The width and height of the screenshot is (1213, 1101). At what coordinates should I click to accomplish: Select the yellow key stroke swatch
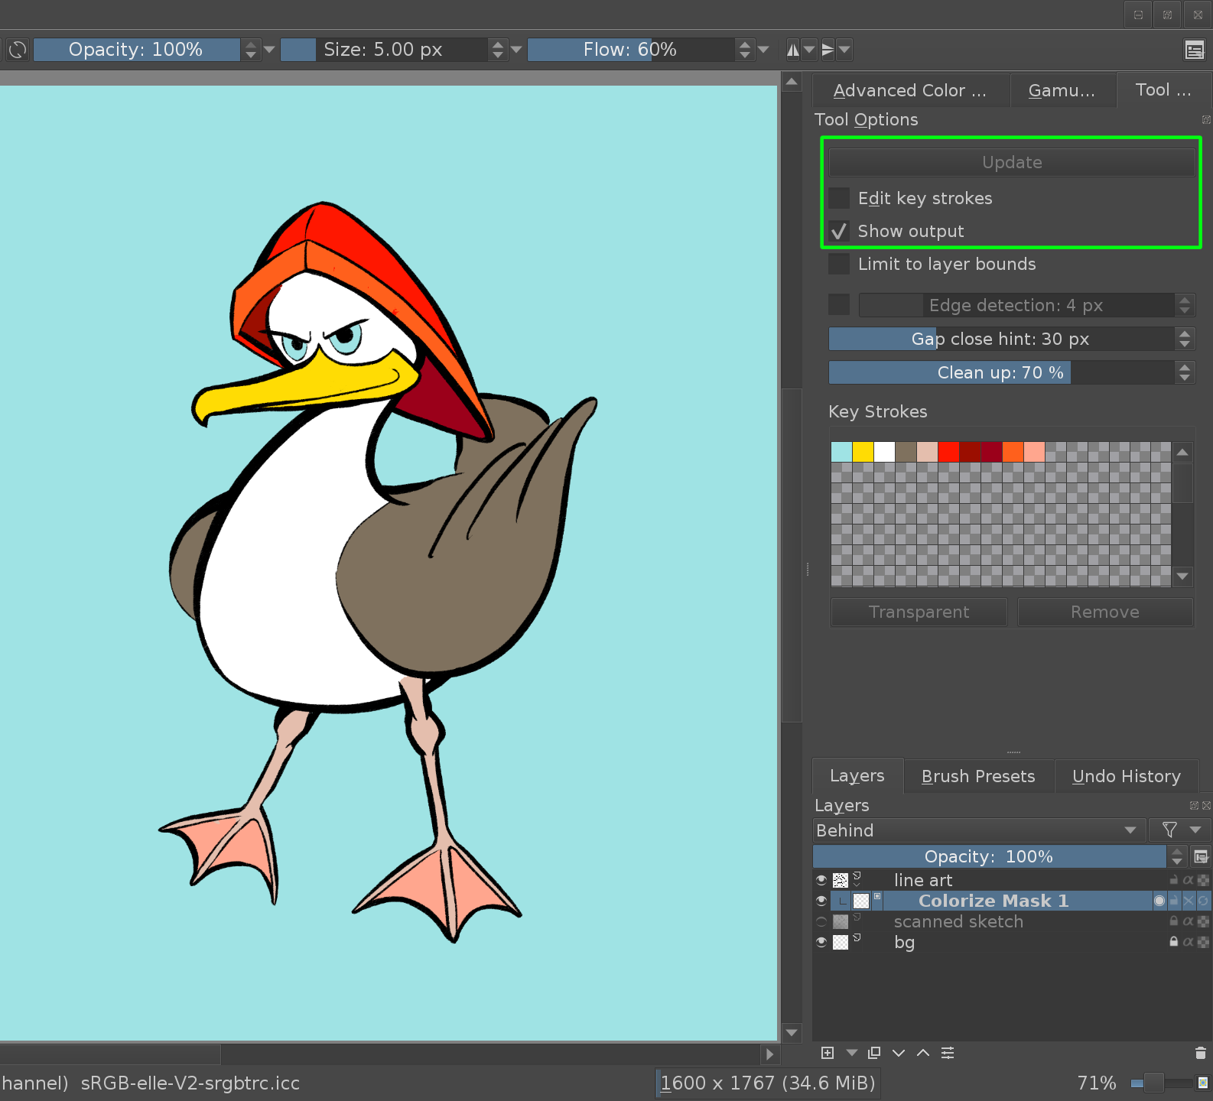pyautogui.click(x=863, y=452)
